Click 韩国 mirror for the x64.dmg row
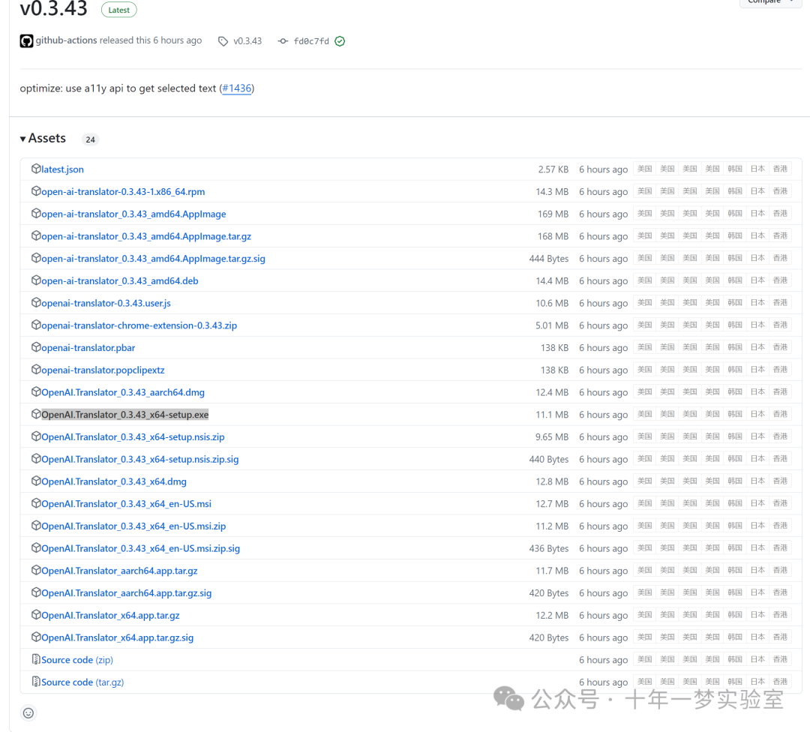Image resolution: width=810 pixels, height=732 pixels. click(x=734, y=481)
